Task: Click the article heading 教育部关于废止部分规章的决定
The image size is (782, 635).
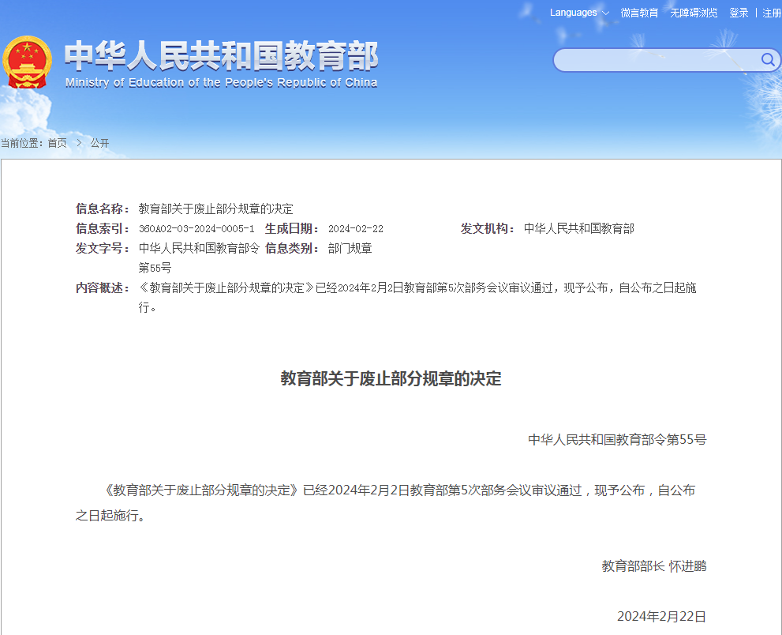Action: (391, 378)
